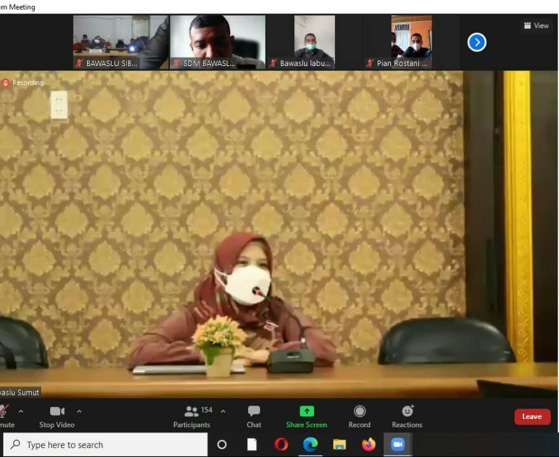Screen dimensions: 559x457
Task: Expand audio options arrow beside mute
Action: 21,411
